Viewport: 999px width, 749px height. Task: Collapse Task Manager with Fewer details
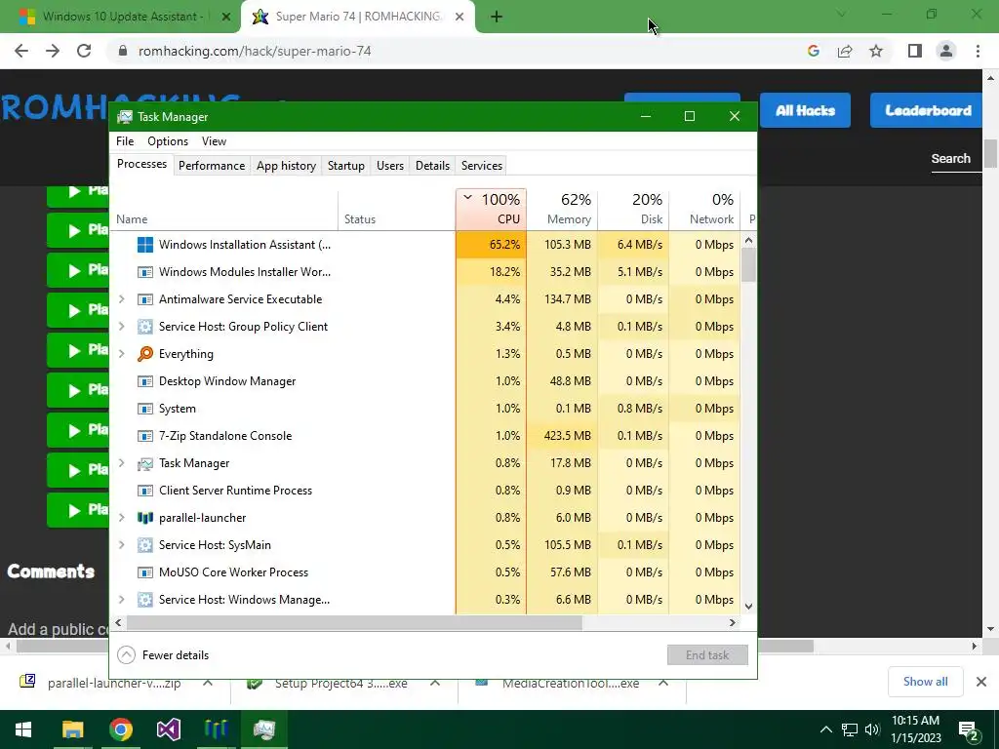pyautogui.click(x=163, y=654)
